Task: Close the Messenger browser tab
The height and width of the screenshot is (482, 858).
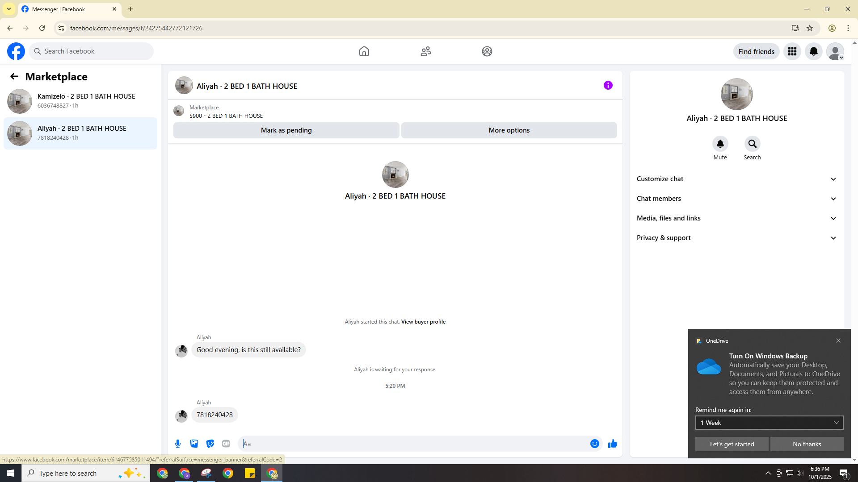Action: (114, 9)
